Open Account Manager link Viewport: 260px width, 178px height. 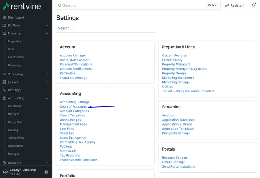click(x=73, y=56)
